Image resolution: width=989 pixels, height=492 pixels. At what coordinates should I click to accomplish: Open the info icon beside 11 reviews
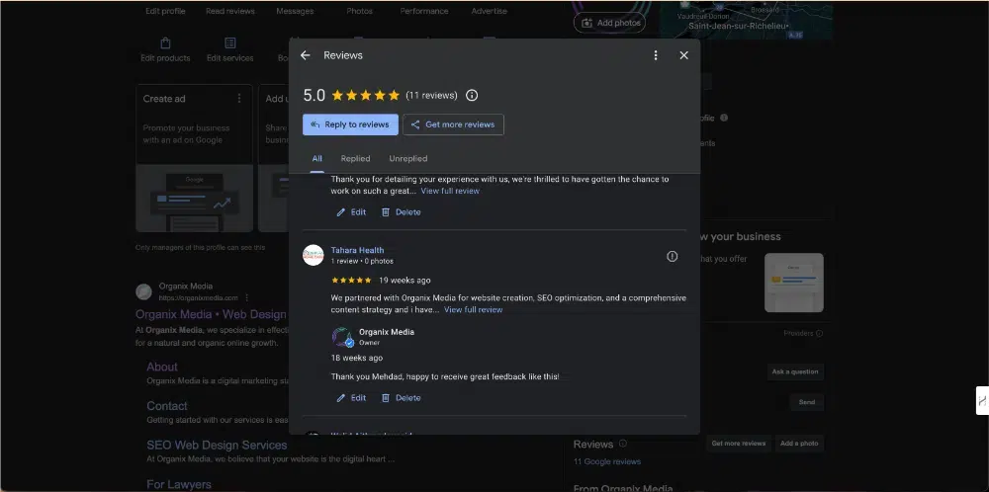coord(471,95)
